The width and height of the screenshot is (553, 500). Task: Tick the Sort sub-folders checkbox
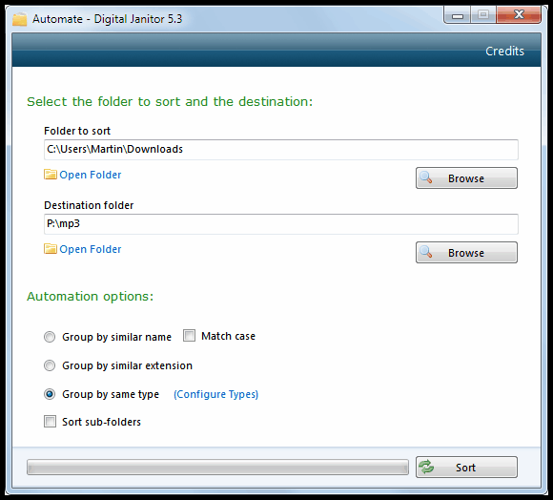50,422
